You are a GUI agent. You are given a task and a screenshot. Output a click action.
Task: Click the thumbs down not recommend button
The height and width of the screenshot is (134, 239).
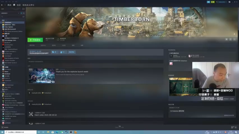pos(63,52)
